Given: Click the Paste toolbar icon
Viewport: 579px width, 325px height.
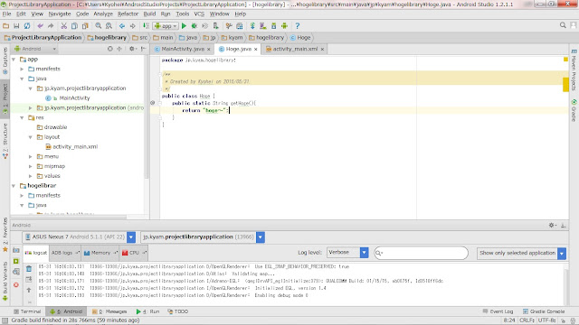Looking at the screenshot, I should [x=85, y=26].
